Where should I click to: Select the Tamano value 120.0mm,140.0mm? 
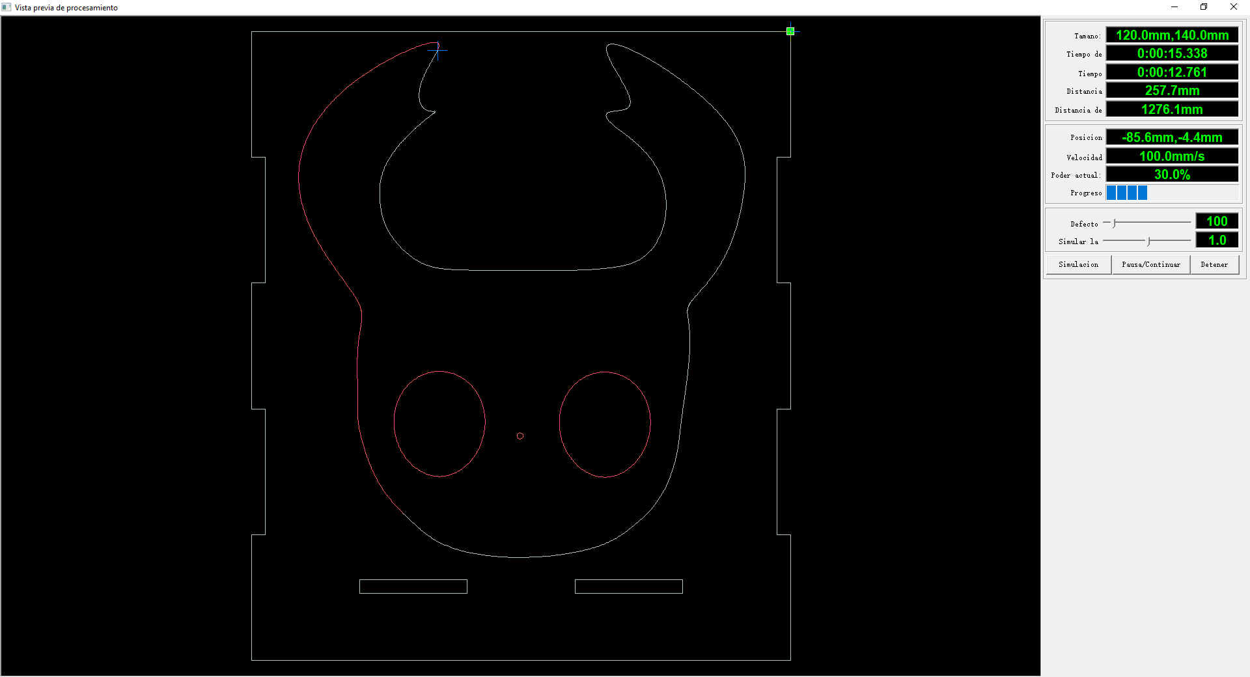click(1172, 35)
